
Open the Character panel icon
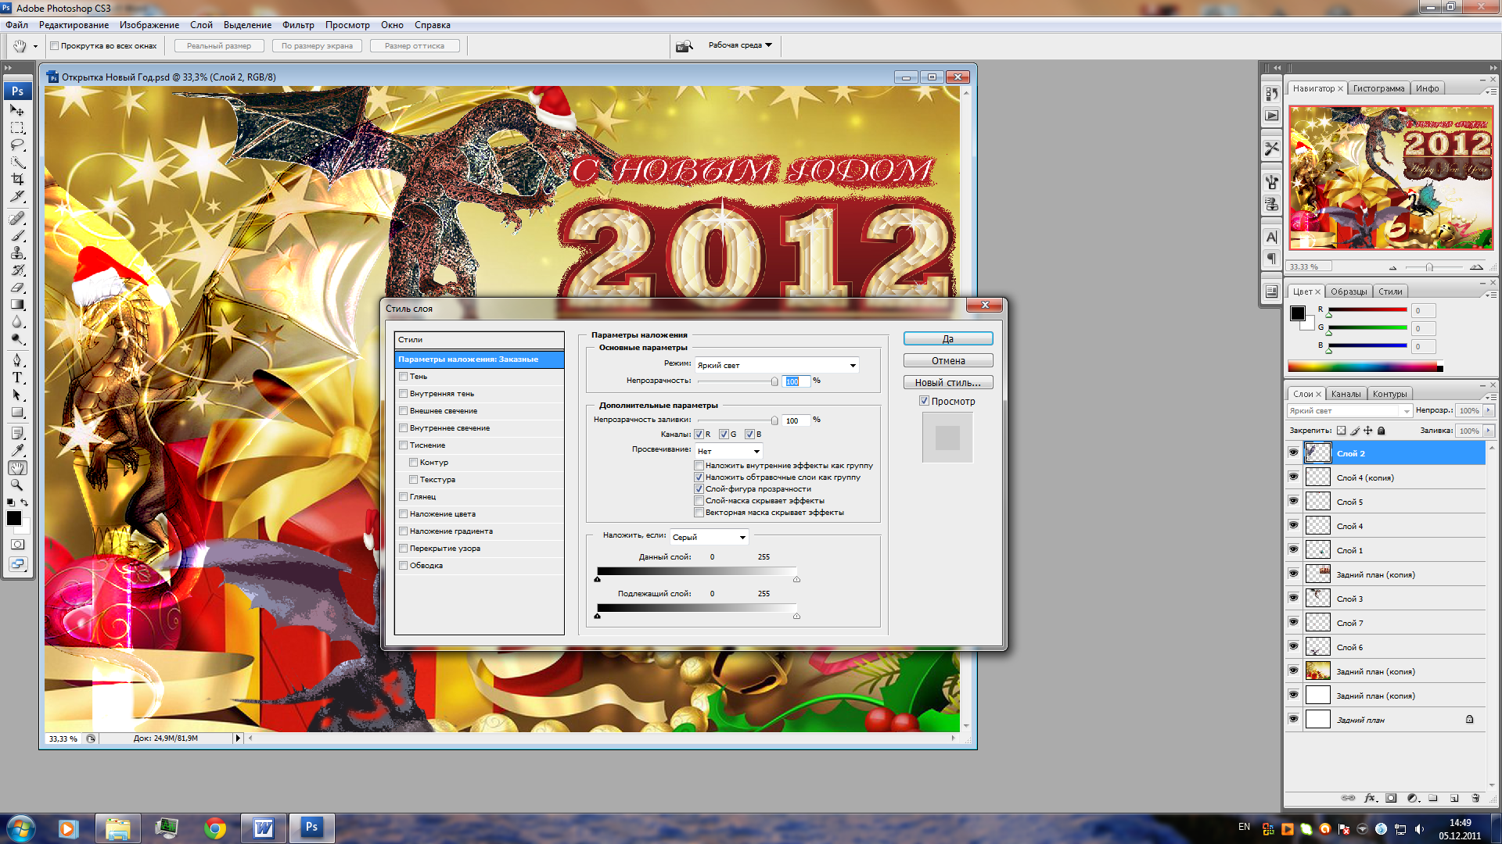[x=1272, y=237]
